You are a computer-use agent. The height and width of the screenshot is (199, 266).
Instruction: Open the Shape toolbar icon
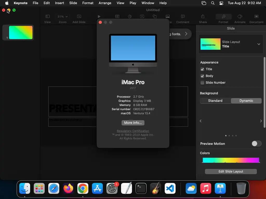tap(155, 16)
